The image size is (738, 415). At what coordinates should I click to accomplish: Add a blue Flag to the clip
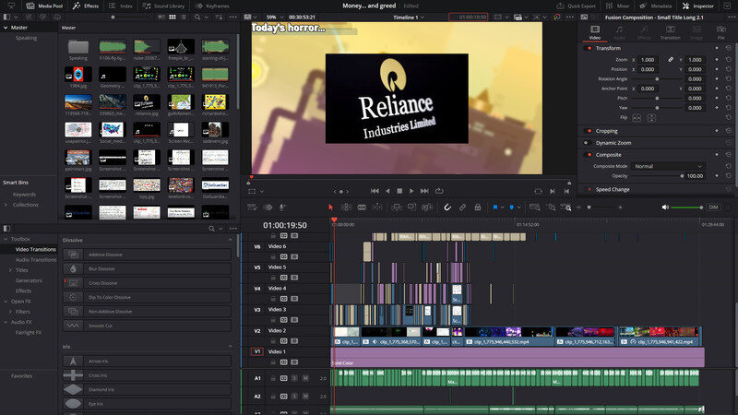coord(495,207)
